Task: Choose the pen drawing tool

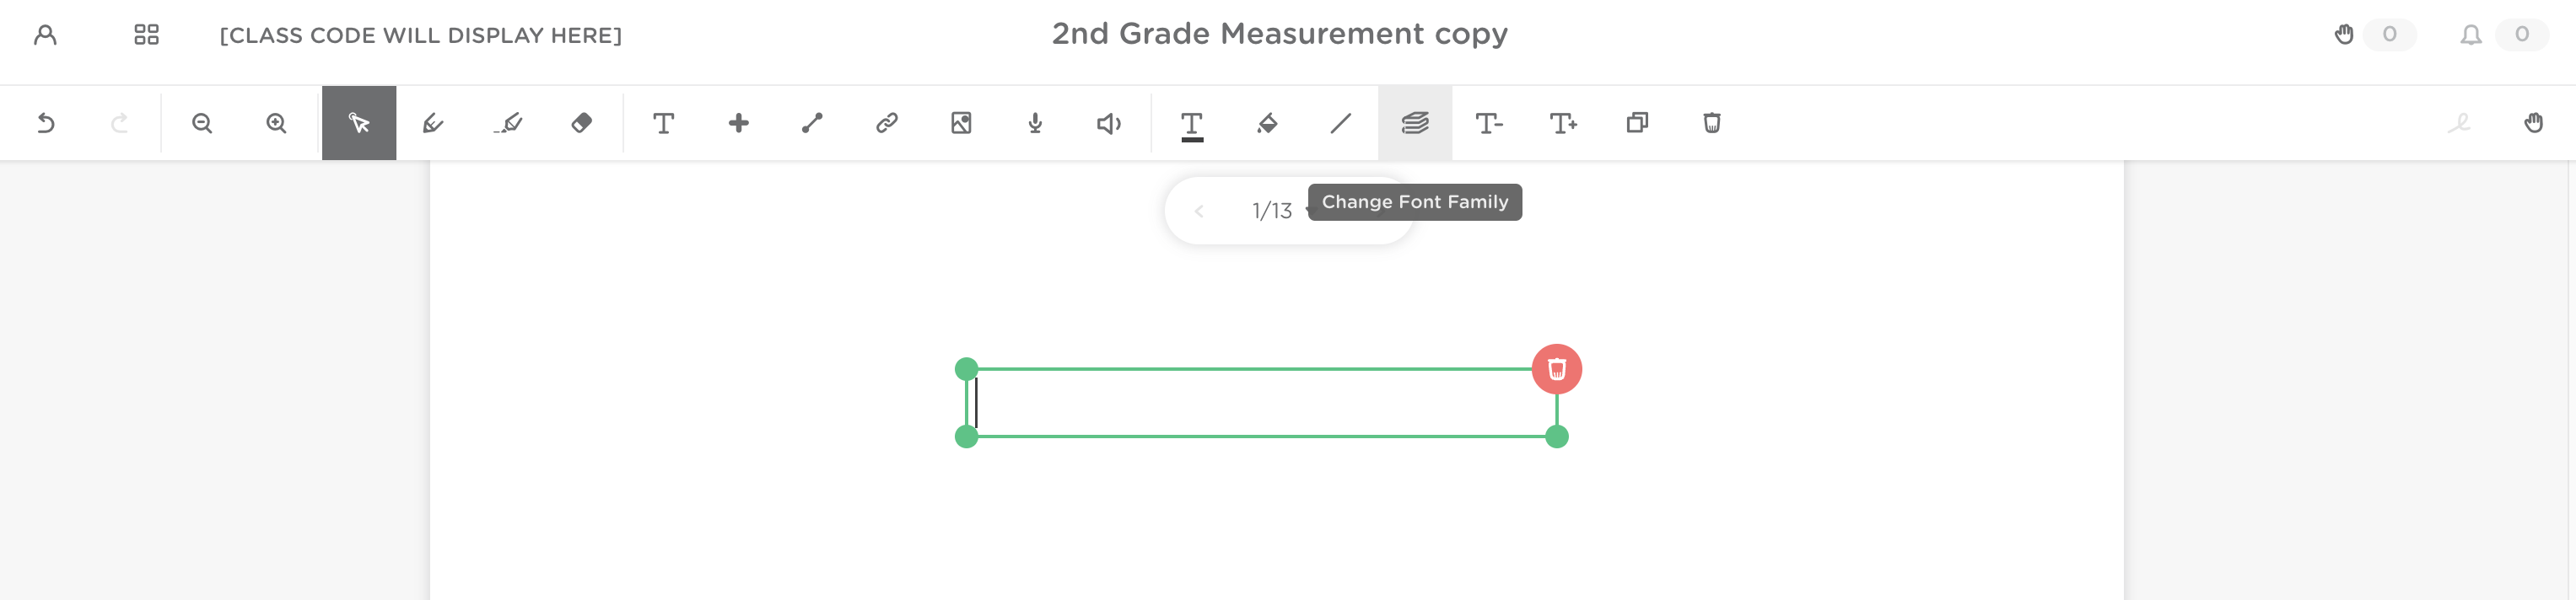Action: (x=433, y=123)
